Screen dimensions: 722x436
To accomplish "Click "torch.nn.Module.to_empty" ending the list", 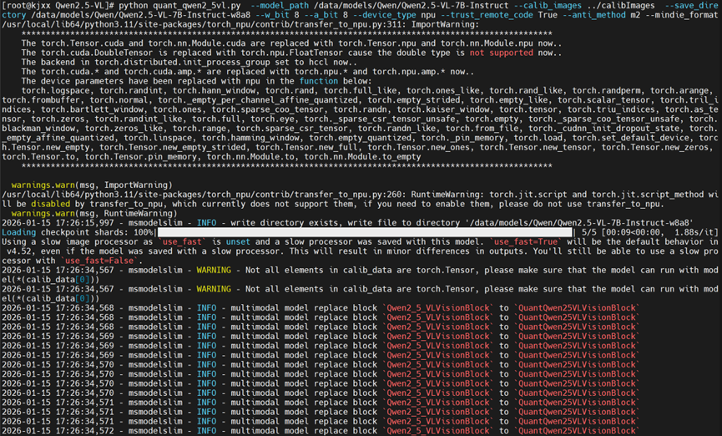I will (362, 157).
